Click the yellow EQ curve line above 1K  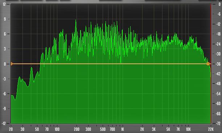[123, 64]
